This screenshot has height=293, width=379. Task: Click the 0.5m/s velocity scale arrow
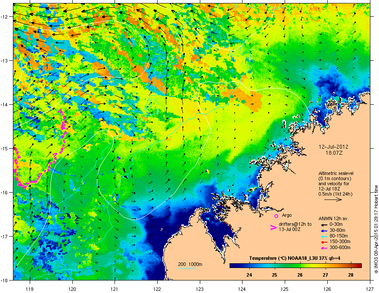click(333, 199)
